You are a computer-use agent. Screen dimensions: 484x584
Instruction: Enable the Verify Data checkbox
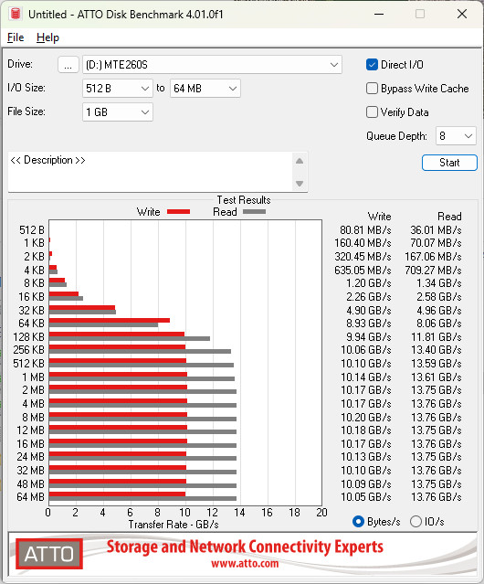point(372,112)
